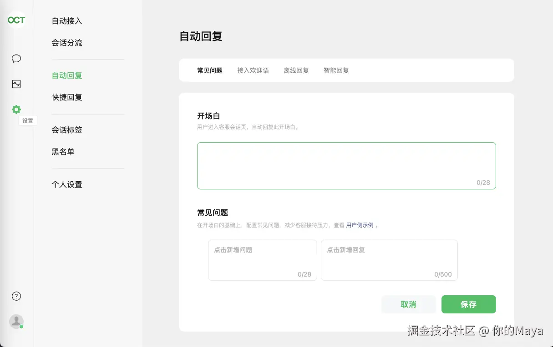This screenshot has height=347, width=553.
Task: Click the 点击新增问题 input box
Action: tap(262, 260)
